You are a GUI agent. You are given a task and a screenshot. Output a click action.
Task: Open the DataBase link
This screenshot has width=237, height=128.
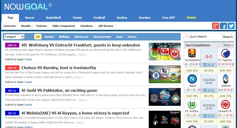(x=87, y=26)
